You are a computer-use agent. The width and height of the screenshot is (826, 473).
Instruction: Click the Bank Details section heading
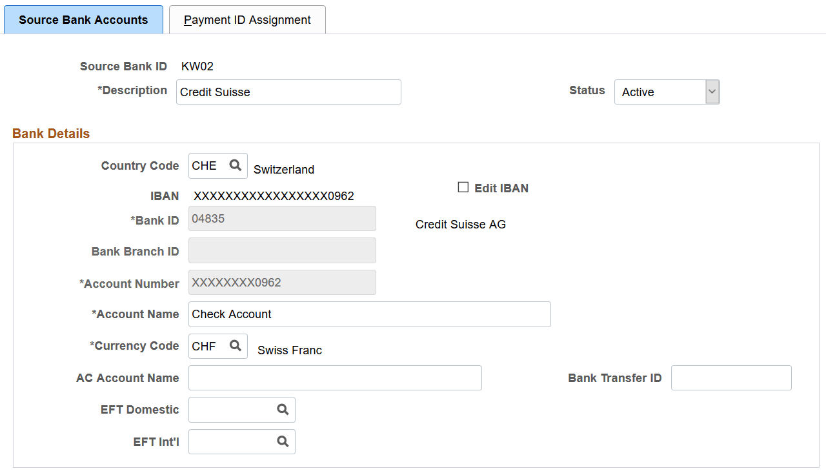tap(50, 133)
